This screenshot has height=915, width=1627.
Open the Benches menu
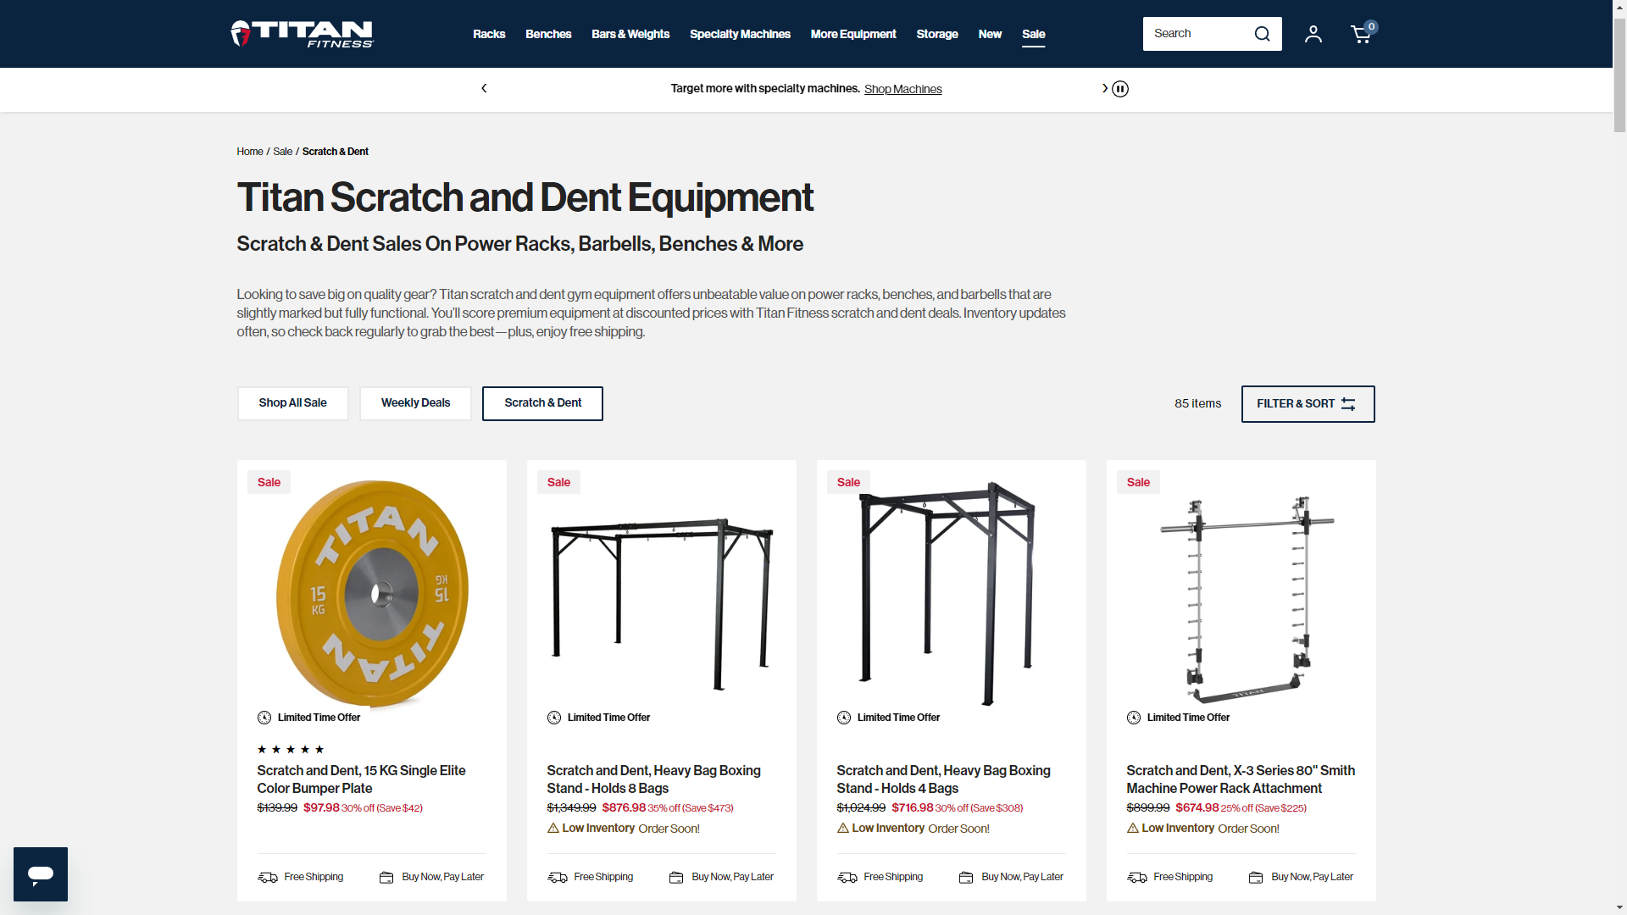(548, 34)
